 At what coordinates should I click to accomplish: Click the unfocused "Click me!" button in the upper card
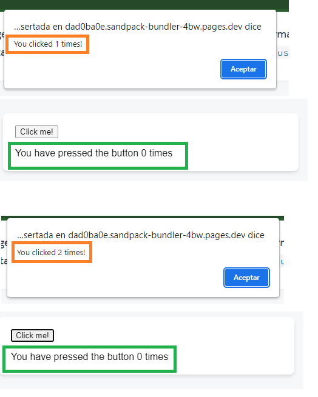(x=36, y=132)
